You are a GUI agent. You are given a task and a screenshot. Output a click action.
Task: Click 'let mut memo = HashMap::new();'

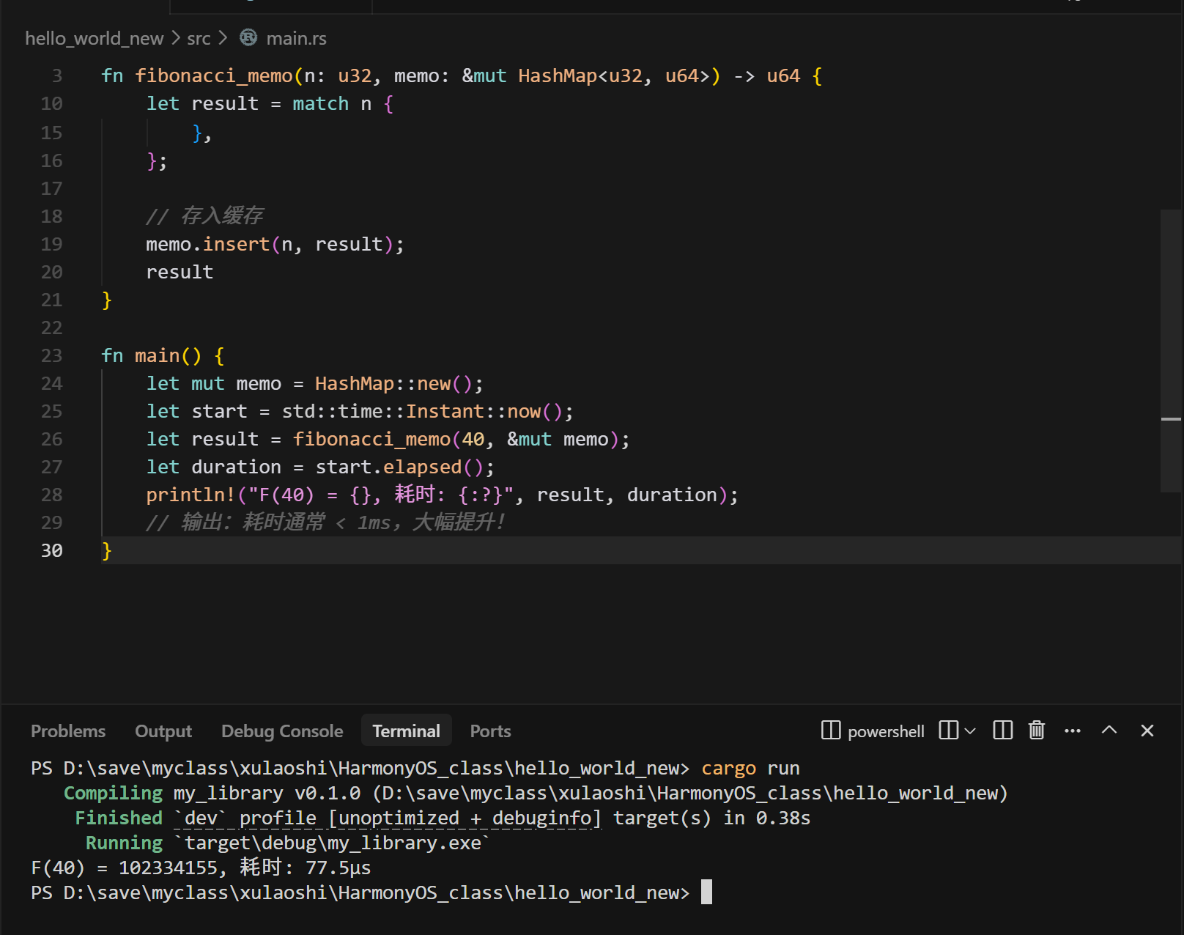coord(314,383)
